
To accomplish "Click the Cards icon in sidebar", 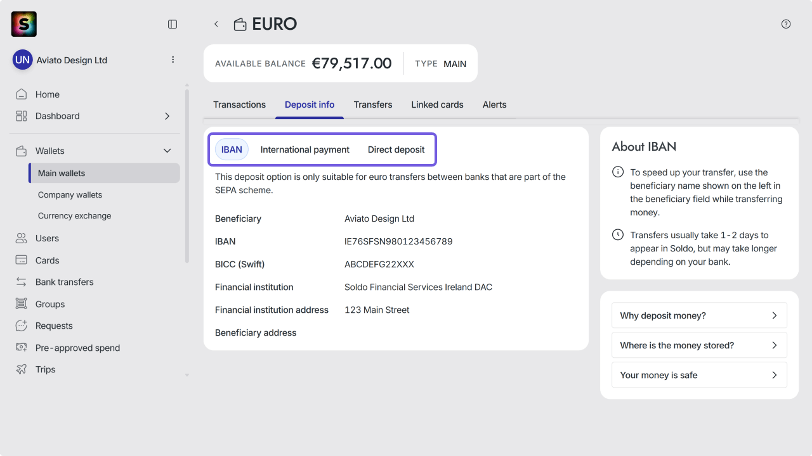I will (x=22, y=260).
